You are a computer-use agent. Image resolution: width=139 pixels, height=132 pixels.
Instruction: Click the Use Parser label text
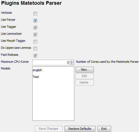click(8, 20)
